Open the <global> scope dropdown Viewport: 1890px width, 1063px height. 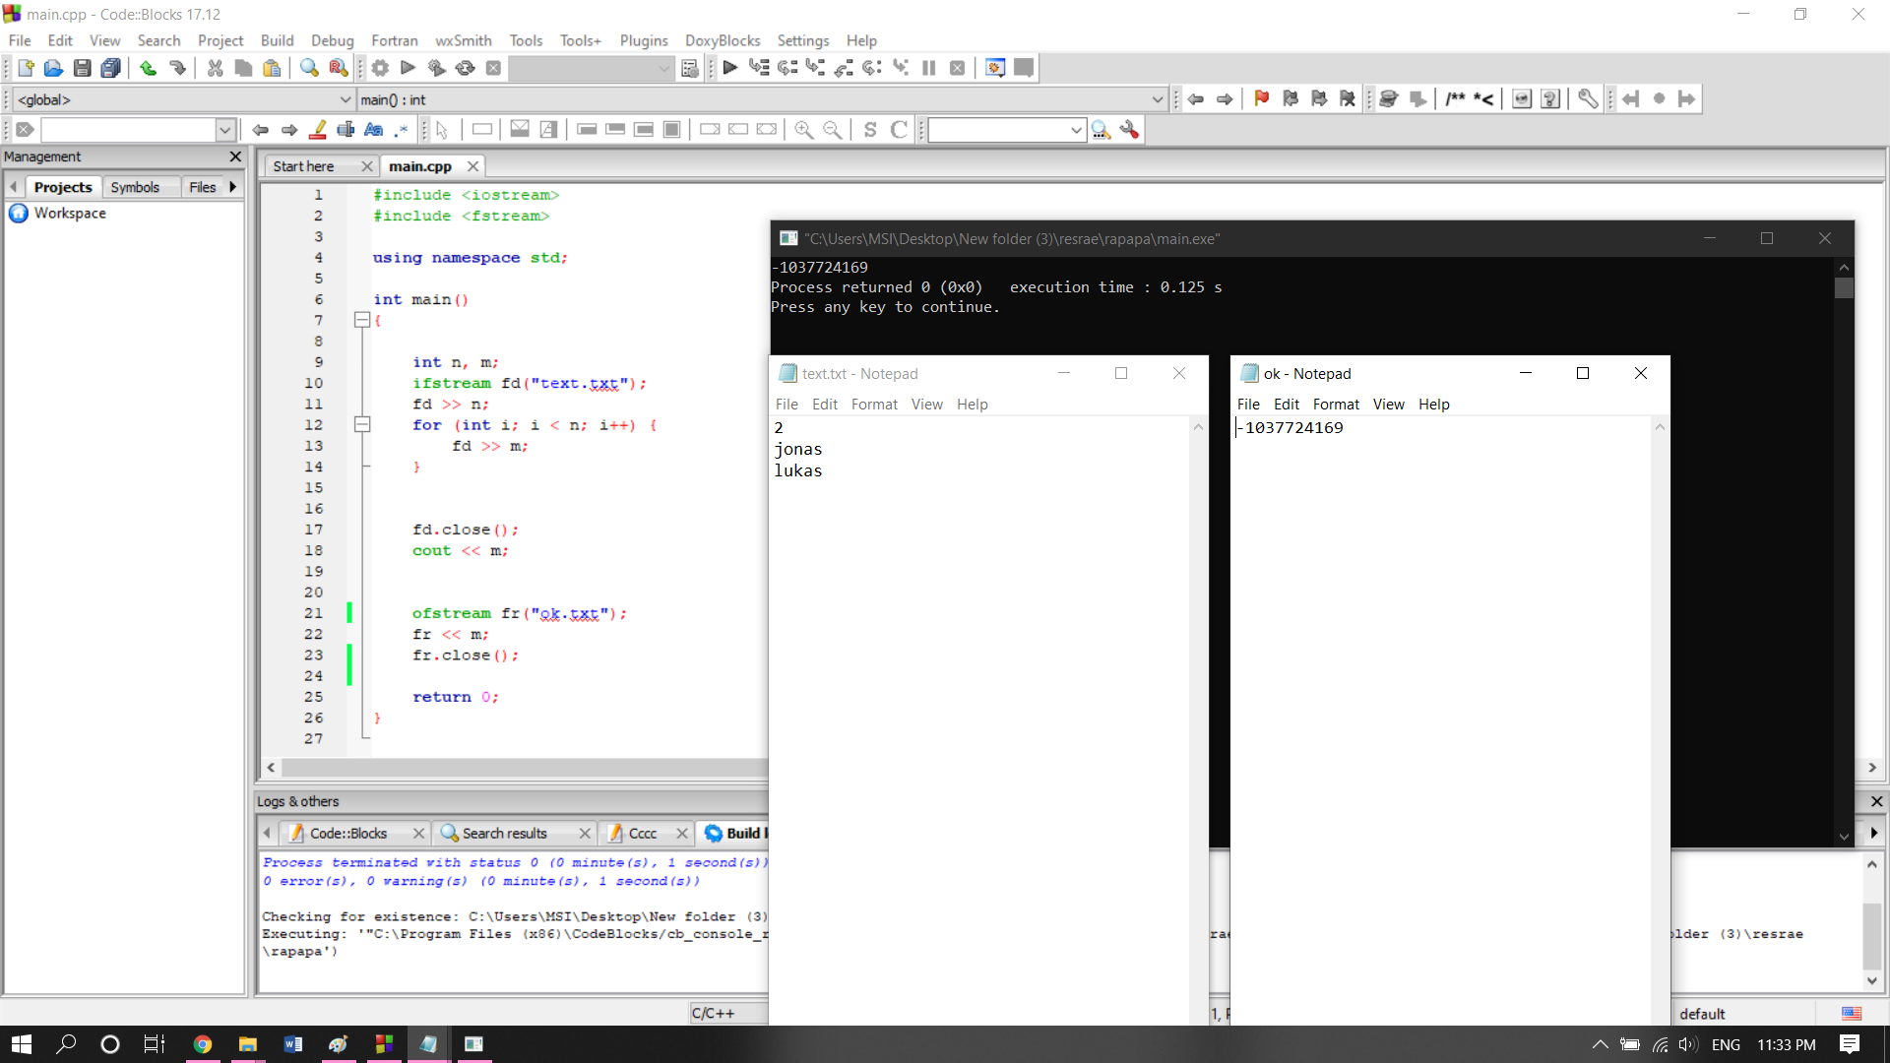click(x=345, y=99)
